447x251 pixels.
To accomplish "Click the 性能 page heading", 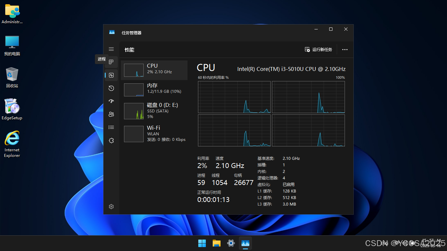I will tap(130, 50).
